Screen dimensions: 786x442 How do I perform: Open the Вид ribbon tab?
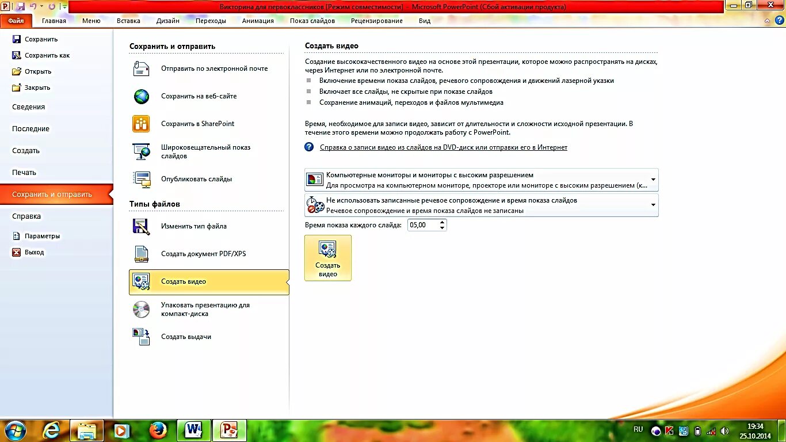tap(425, 21)
